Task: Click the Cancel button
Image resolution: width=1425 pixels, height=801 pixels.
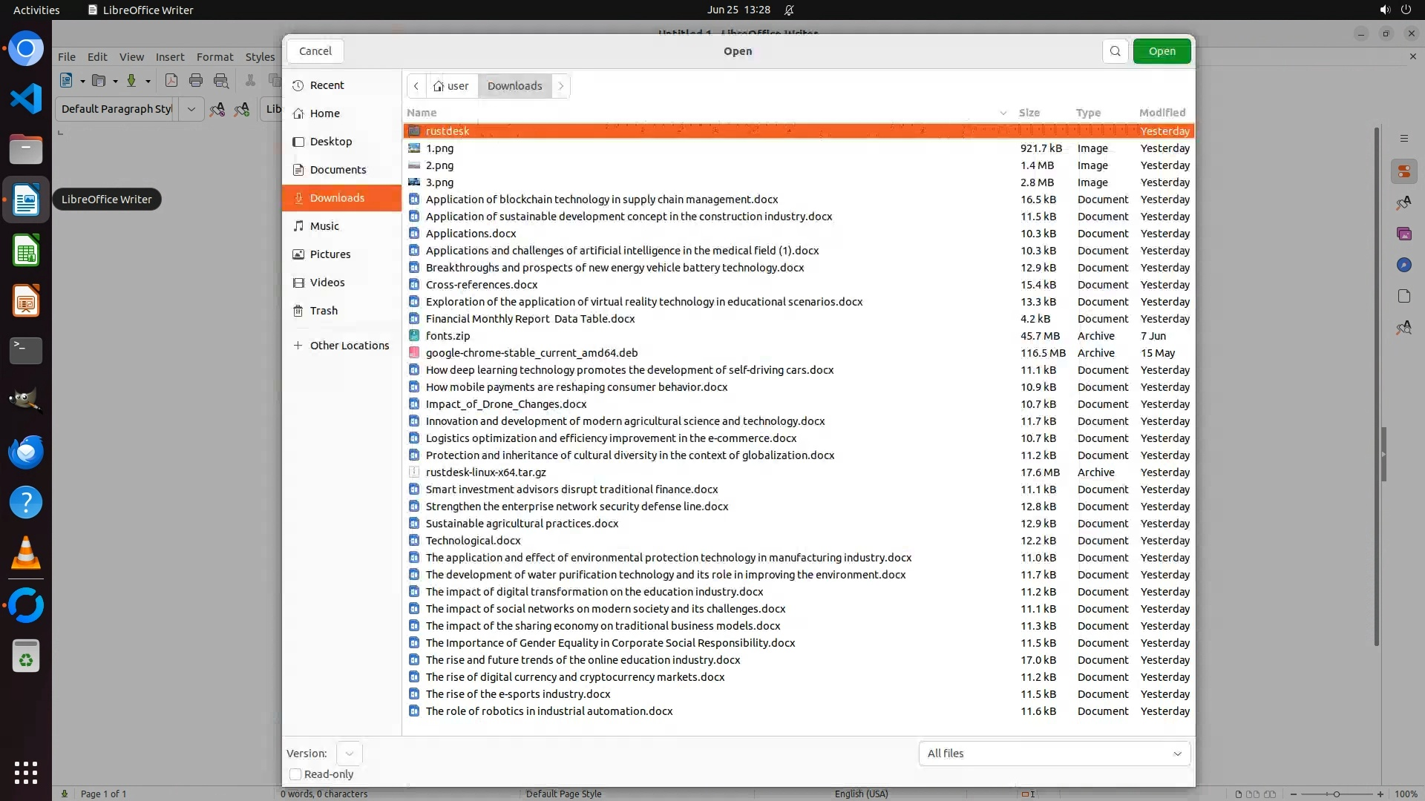Action: tap(315, 51)
